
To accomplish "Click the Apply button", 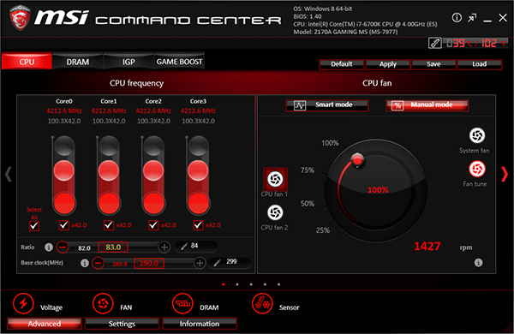I will tap(388, 64).
